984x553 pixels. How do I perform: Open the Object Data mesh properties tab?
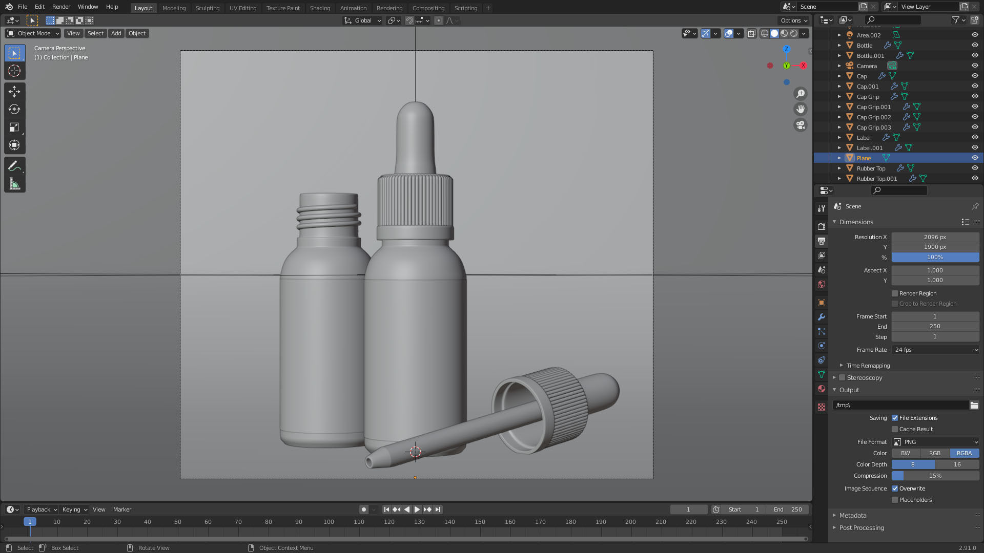(x=822, y=374)
